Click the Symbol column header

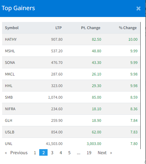[12, 28]
